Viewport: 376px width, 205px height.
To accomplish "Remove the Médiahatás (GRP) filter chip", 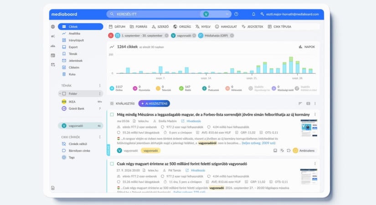I will (232, 36).
